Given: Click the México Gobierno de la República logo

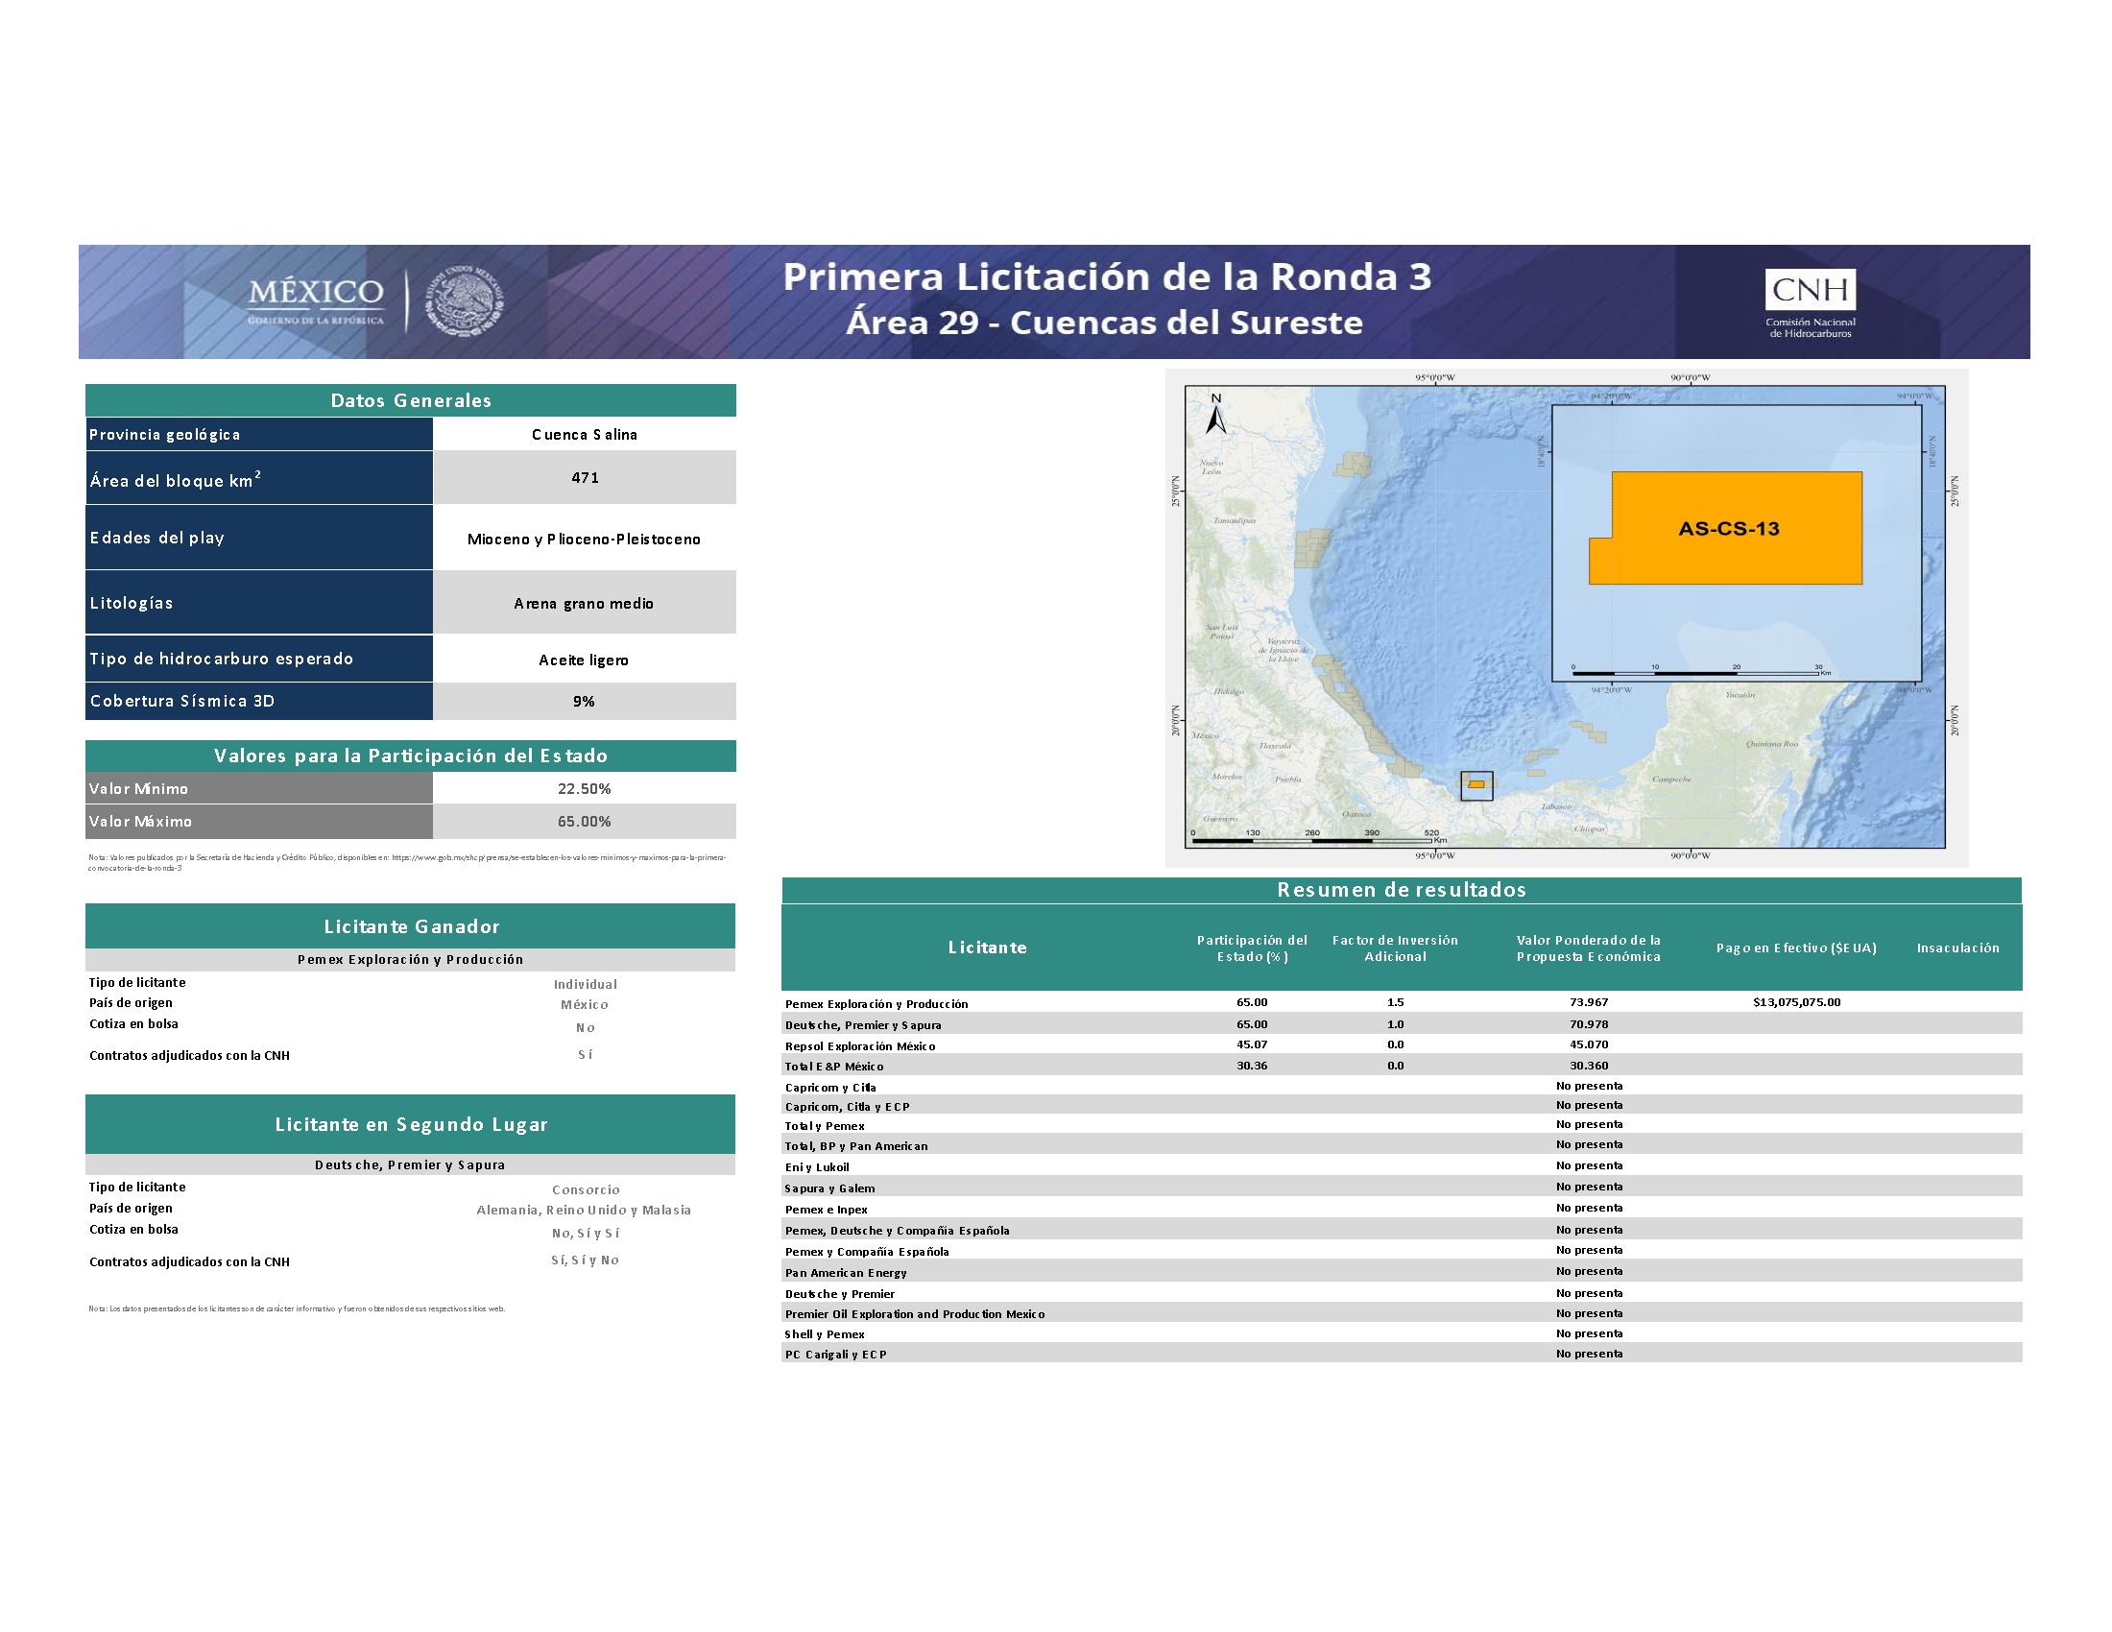Looking at the screenshot, I should click(315, 300).
